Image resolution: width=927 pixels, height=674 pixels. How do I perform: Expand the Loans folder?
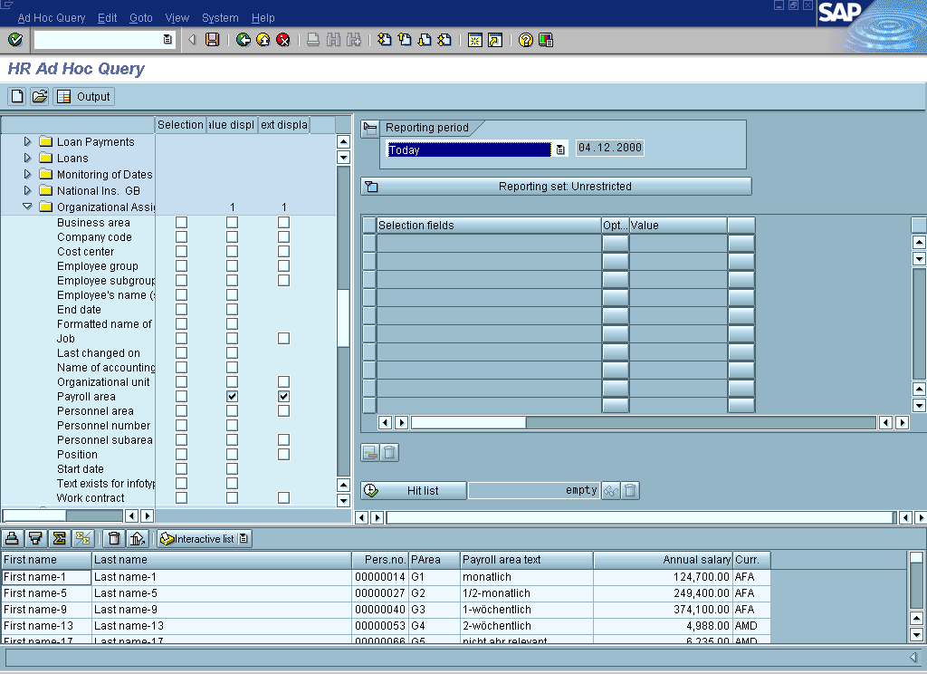27,158
